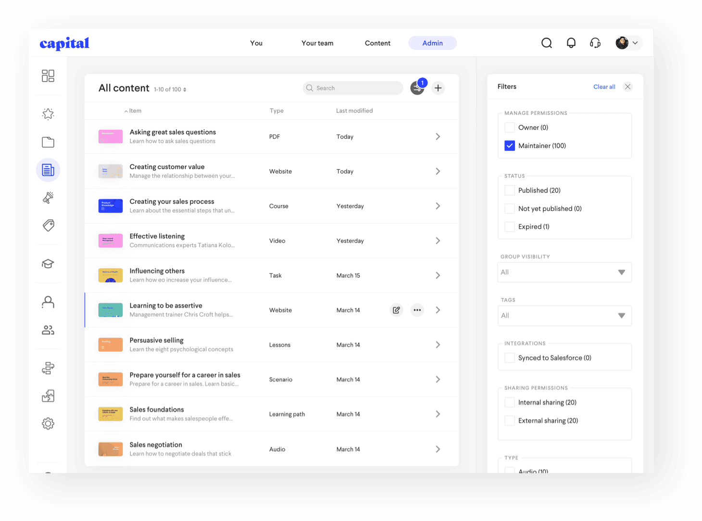Switch to the Your team tab

(317, 43)
